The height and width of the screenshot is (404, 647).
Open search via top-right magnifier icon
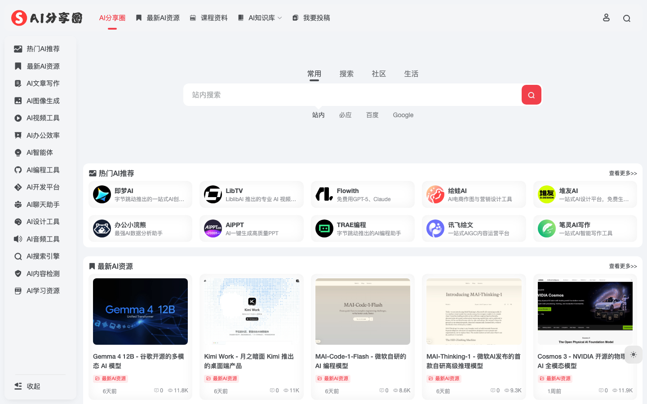627,18
